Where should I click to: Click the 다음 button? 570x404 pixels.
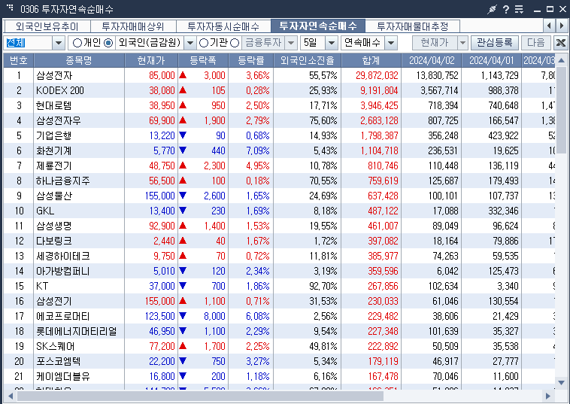[536, 43]
